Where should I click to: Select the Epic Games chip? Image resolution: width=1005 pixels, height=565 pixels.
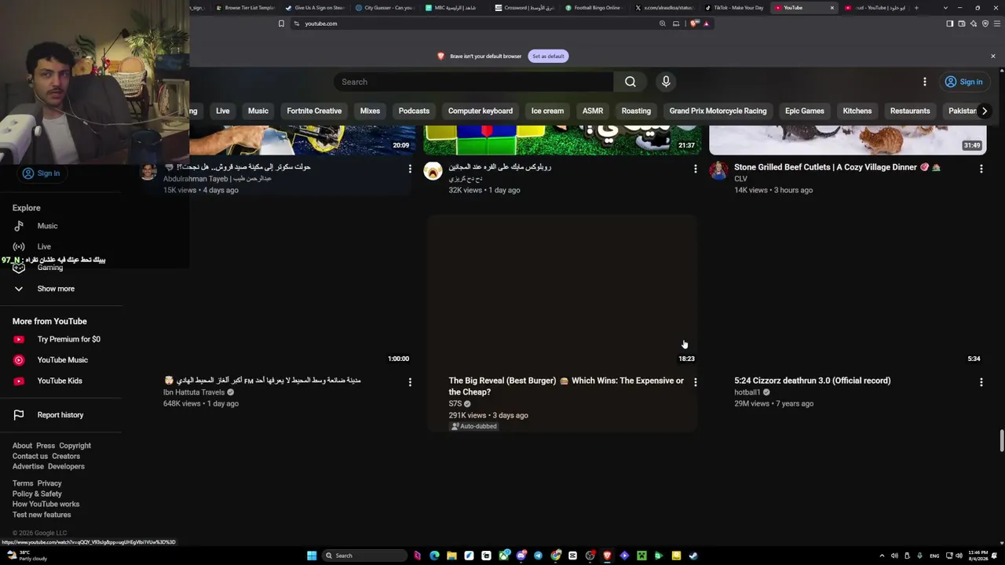point(805,111)
